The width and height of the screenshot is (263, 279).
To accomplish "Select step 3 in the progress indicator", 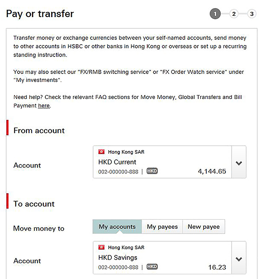I will (252, 14).
